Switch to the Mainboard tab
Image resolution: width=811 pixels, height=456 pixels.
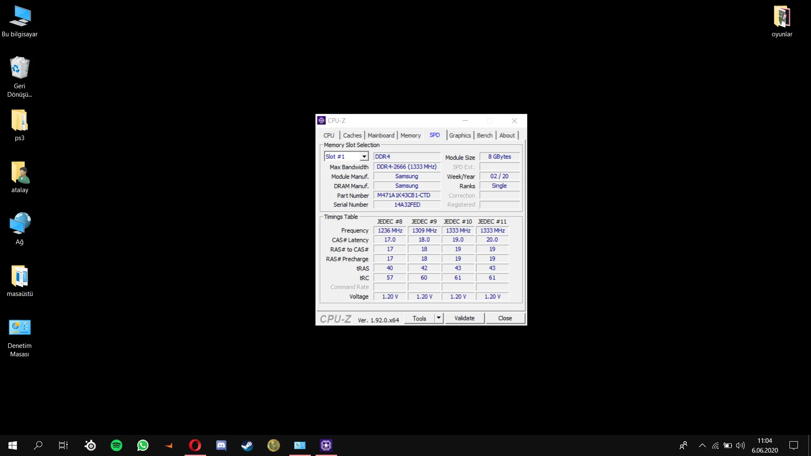coord(381,136)
